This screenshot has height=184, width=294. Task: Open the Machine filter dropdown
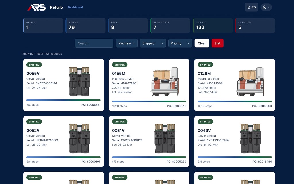126,43
